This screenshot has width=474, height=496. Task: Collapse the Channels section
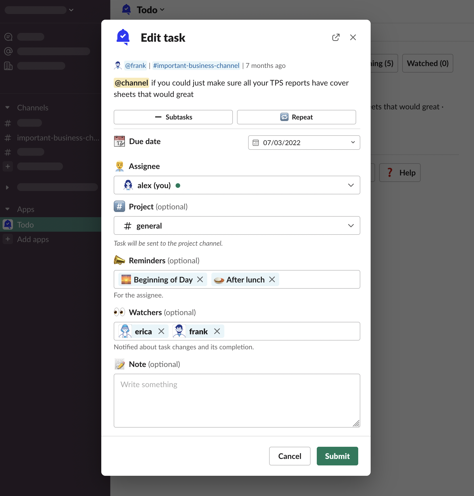[8, 108]
